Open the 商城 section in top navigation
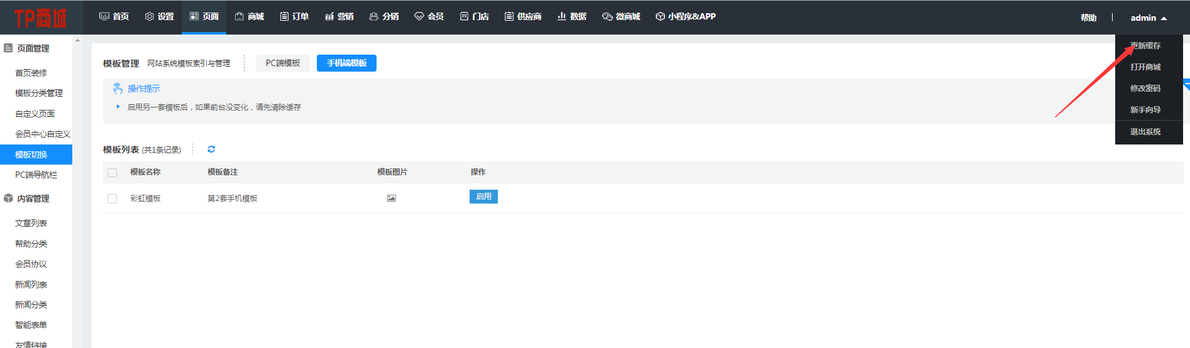The image size is (1190, 348). pos(249,17)
